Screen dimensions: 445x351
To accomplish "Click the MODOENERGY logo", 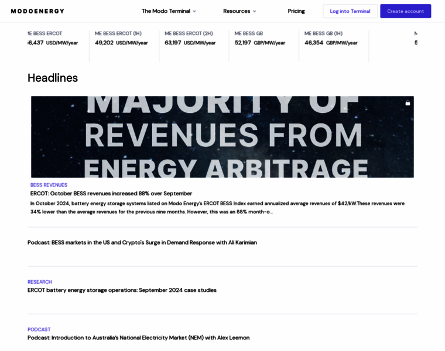I will point(37,11).
